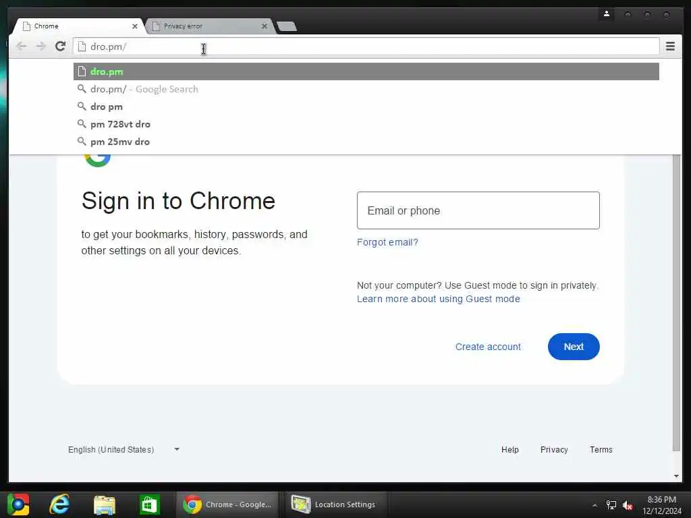Click the scrollbar down arrow
Image resolution: width=691 pixels, height=518 pixels.
(676, 476)
